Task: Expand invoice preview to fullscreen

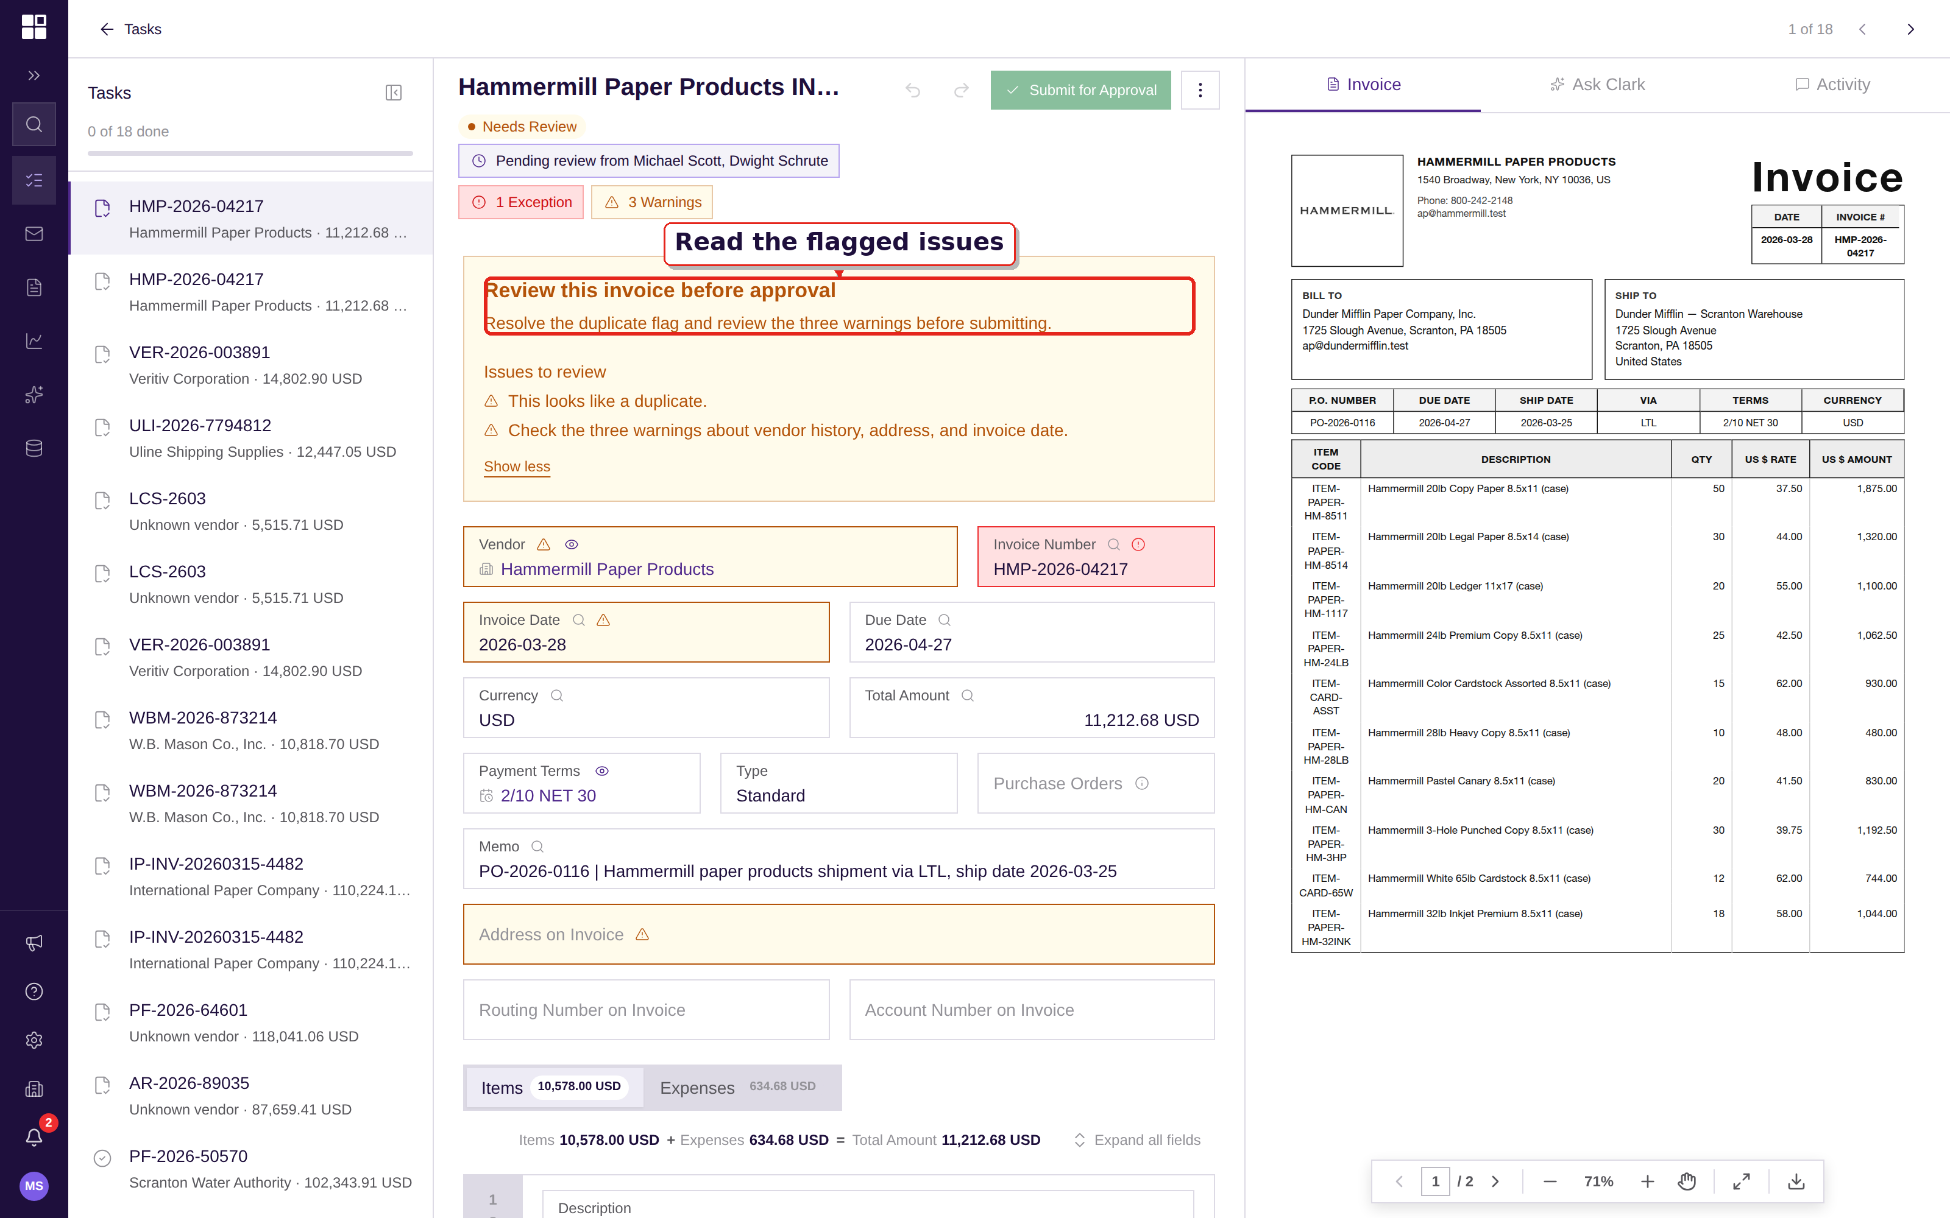Action: click(x=1742, y=1181)
